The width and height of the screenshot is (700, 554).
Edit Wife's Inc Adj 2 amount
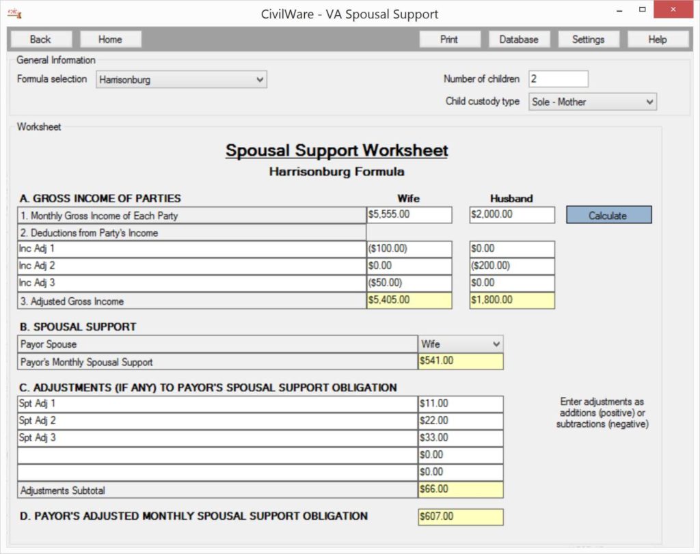[409, 266]
